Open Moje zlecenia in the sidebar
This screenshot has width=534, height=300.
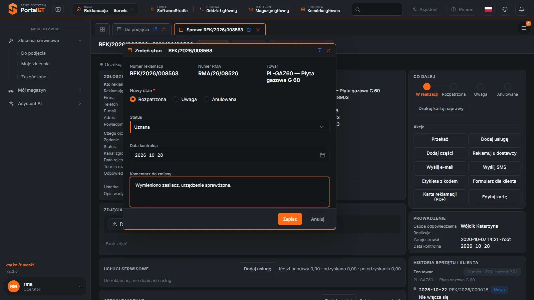[x=35, y=64]
